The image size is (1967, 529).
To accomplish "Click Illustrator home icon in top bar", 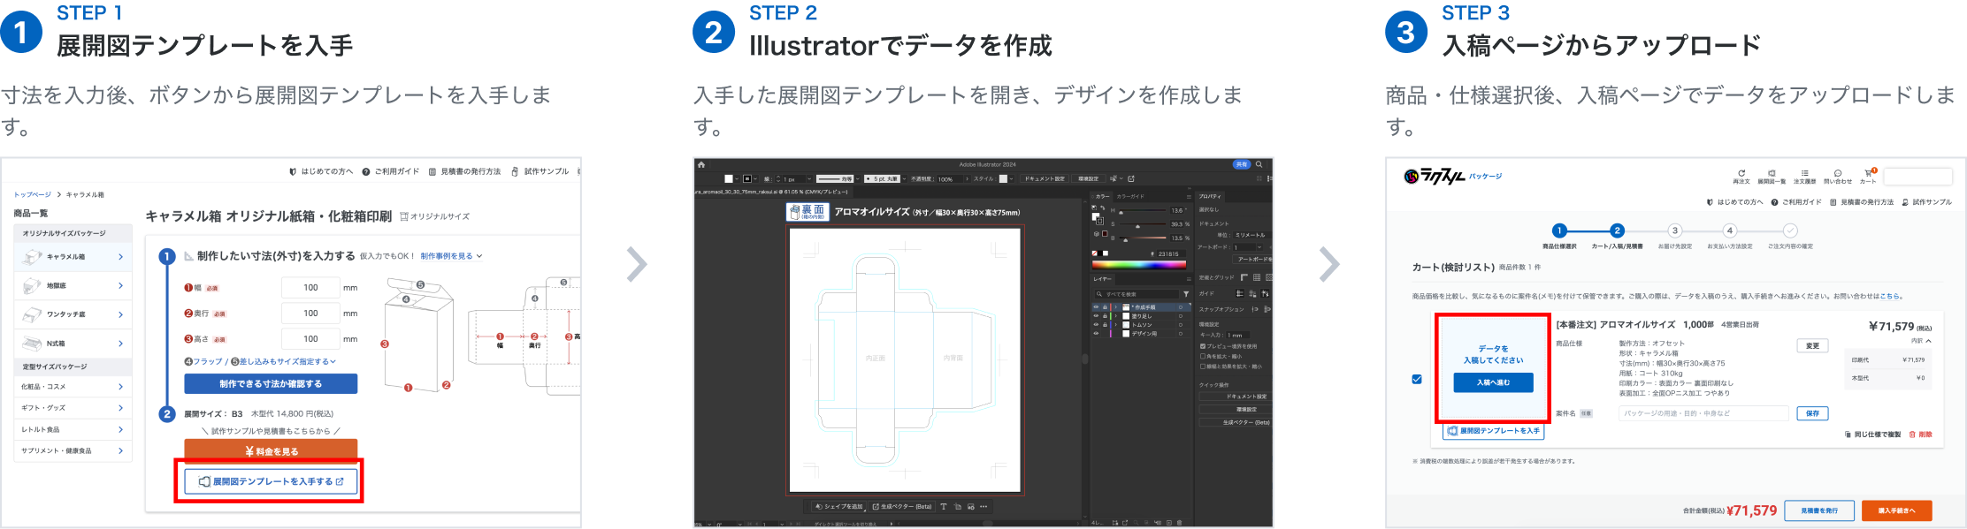I will [x=701, y=165].
